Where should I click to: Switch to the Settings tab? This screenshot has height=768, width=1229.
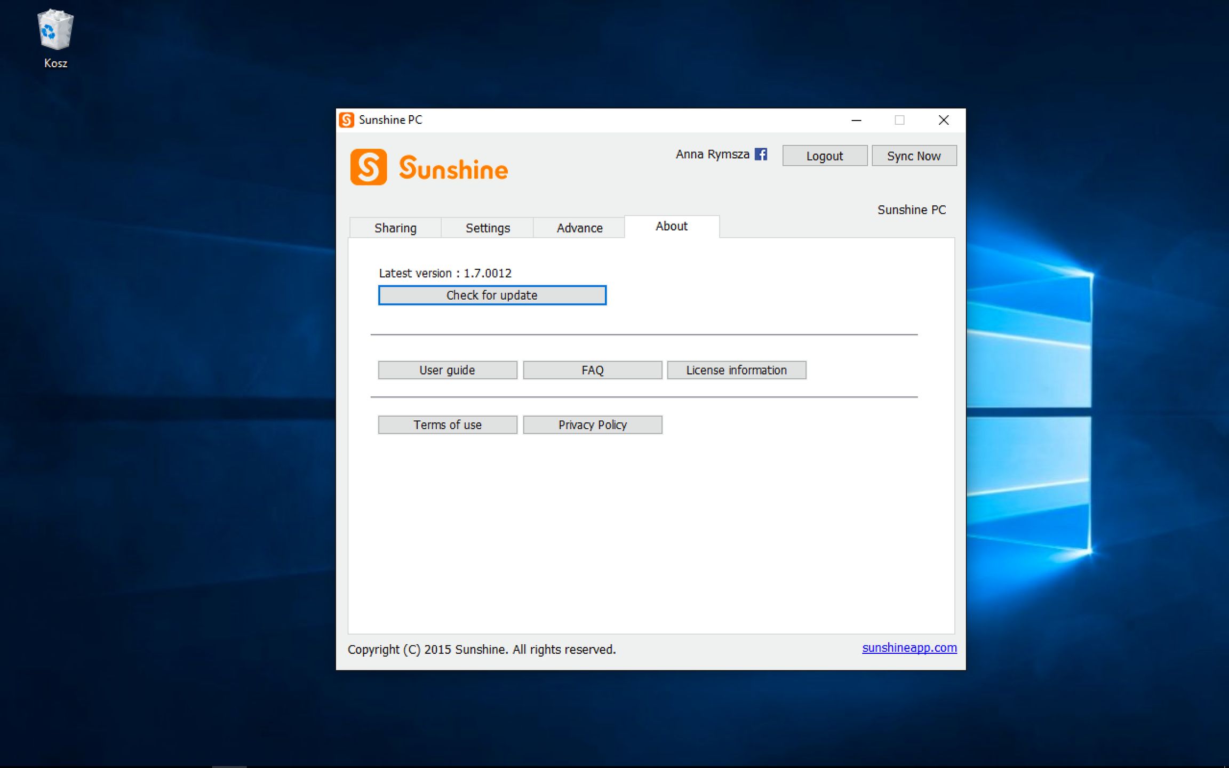coord(487,228)
